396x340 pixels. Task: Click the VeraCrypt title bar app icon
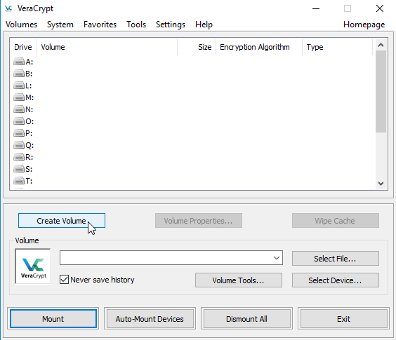[8, 8]
